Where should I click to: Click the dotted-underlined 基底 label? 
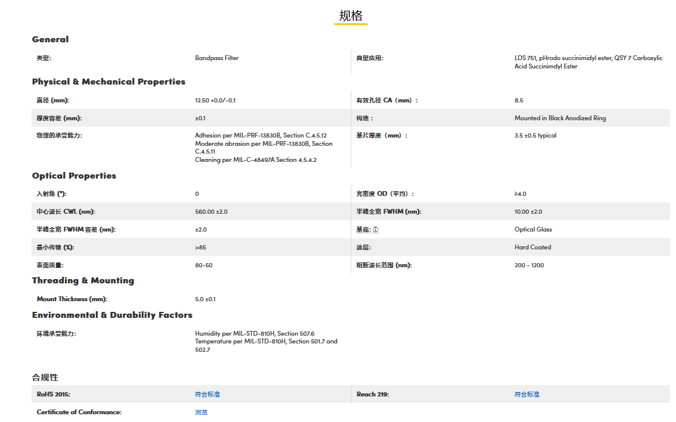(363, 230)
